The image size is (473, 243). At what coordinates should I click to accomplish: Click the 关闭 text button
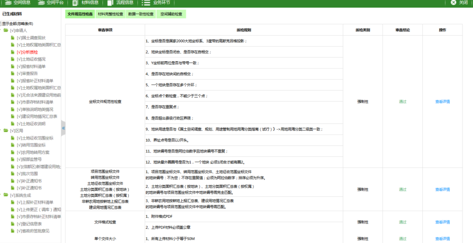click(463, 3)
